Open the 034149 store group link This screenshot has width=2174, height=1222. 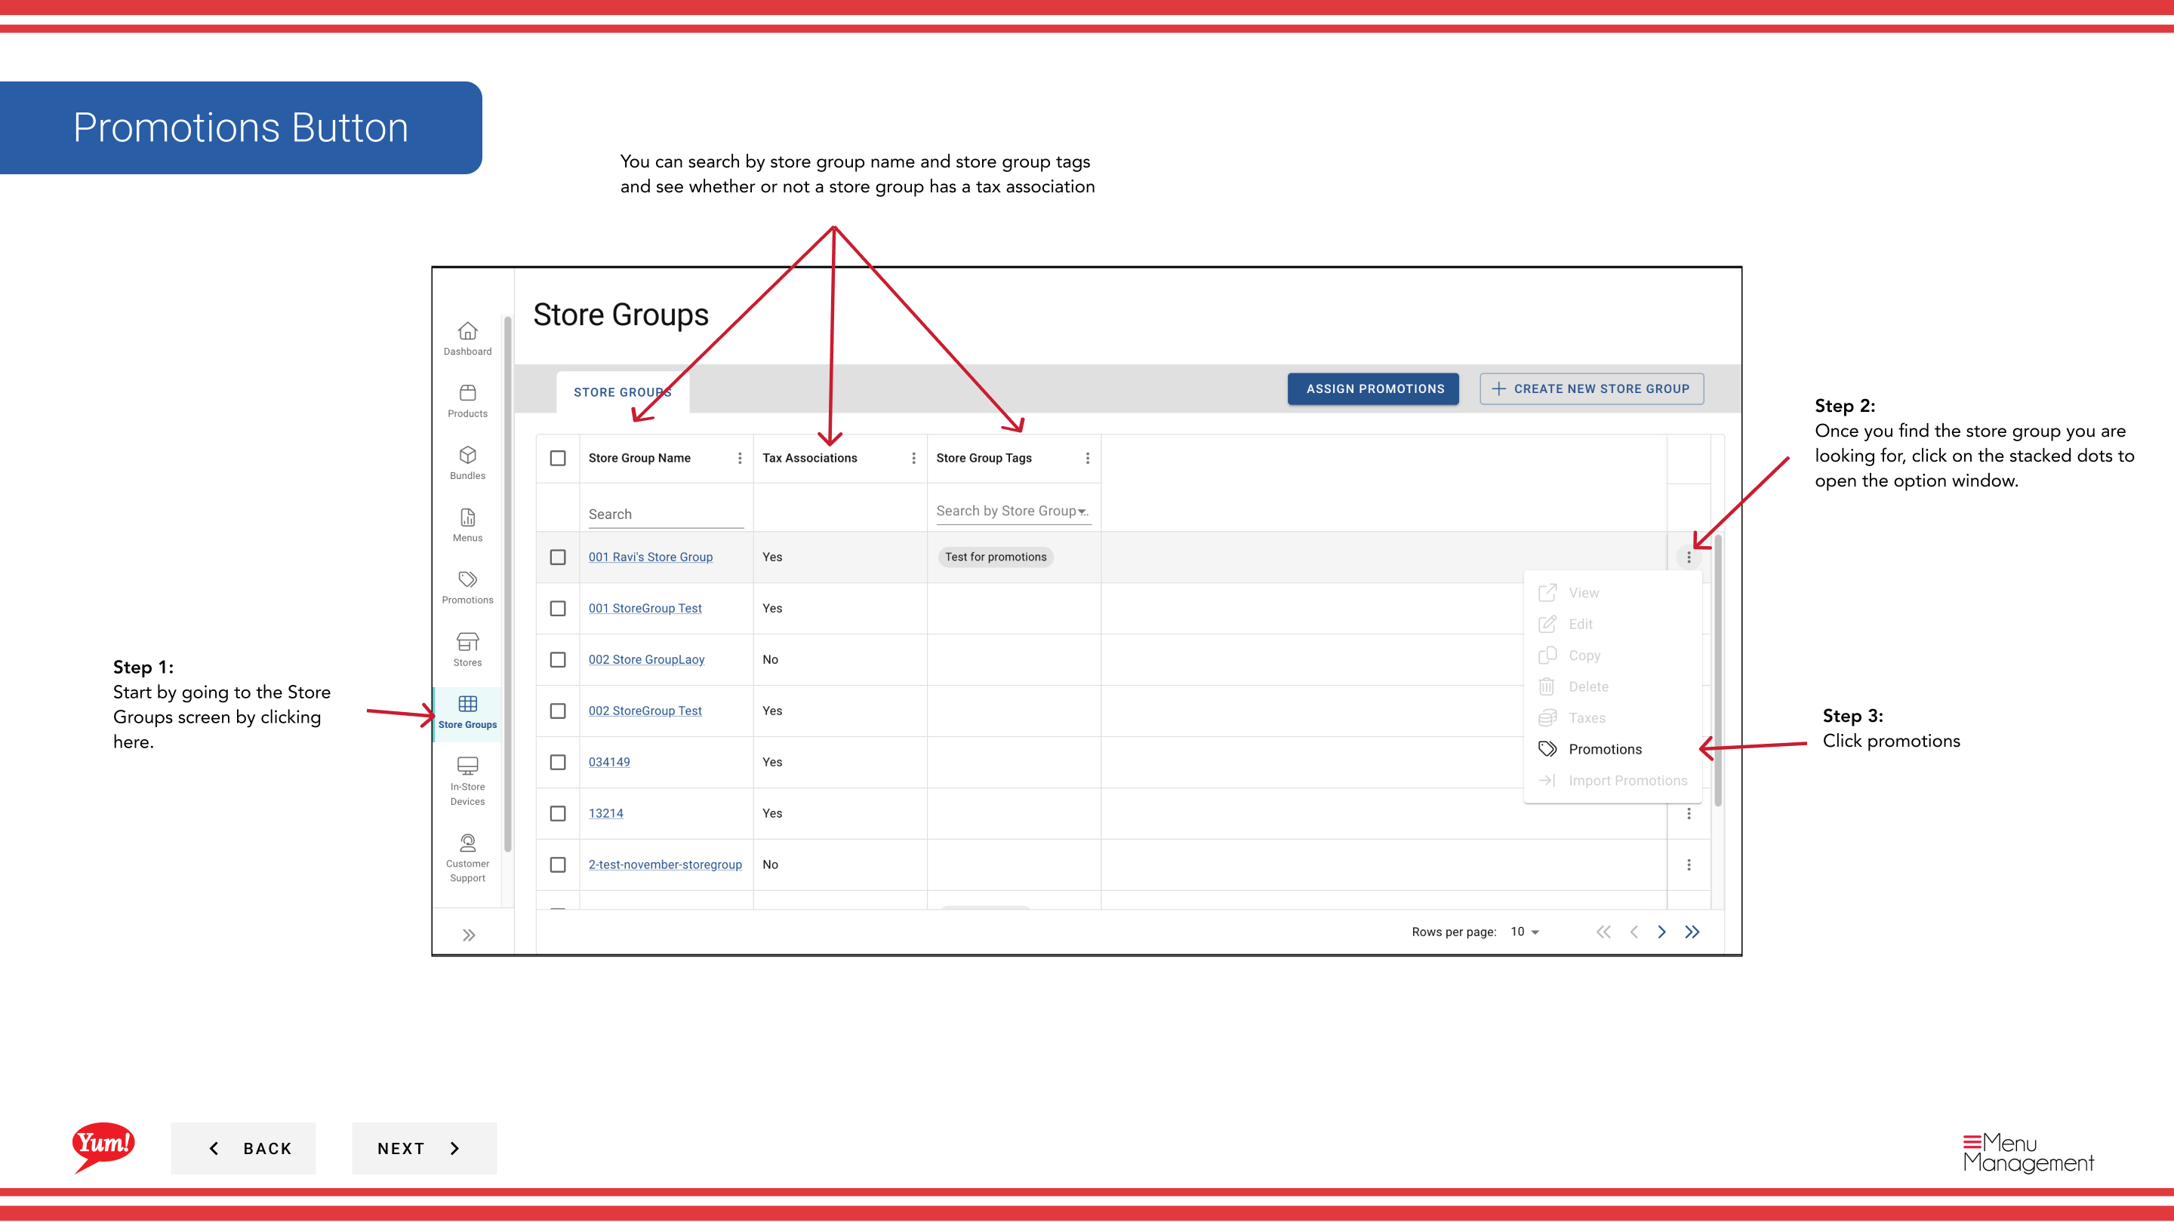(609, 762)
